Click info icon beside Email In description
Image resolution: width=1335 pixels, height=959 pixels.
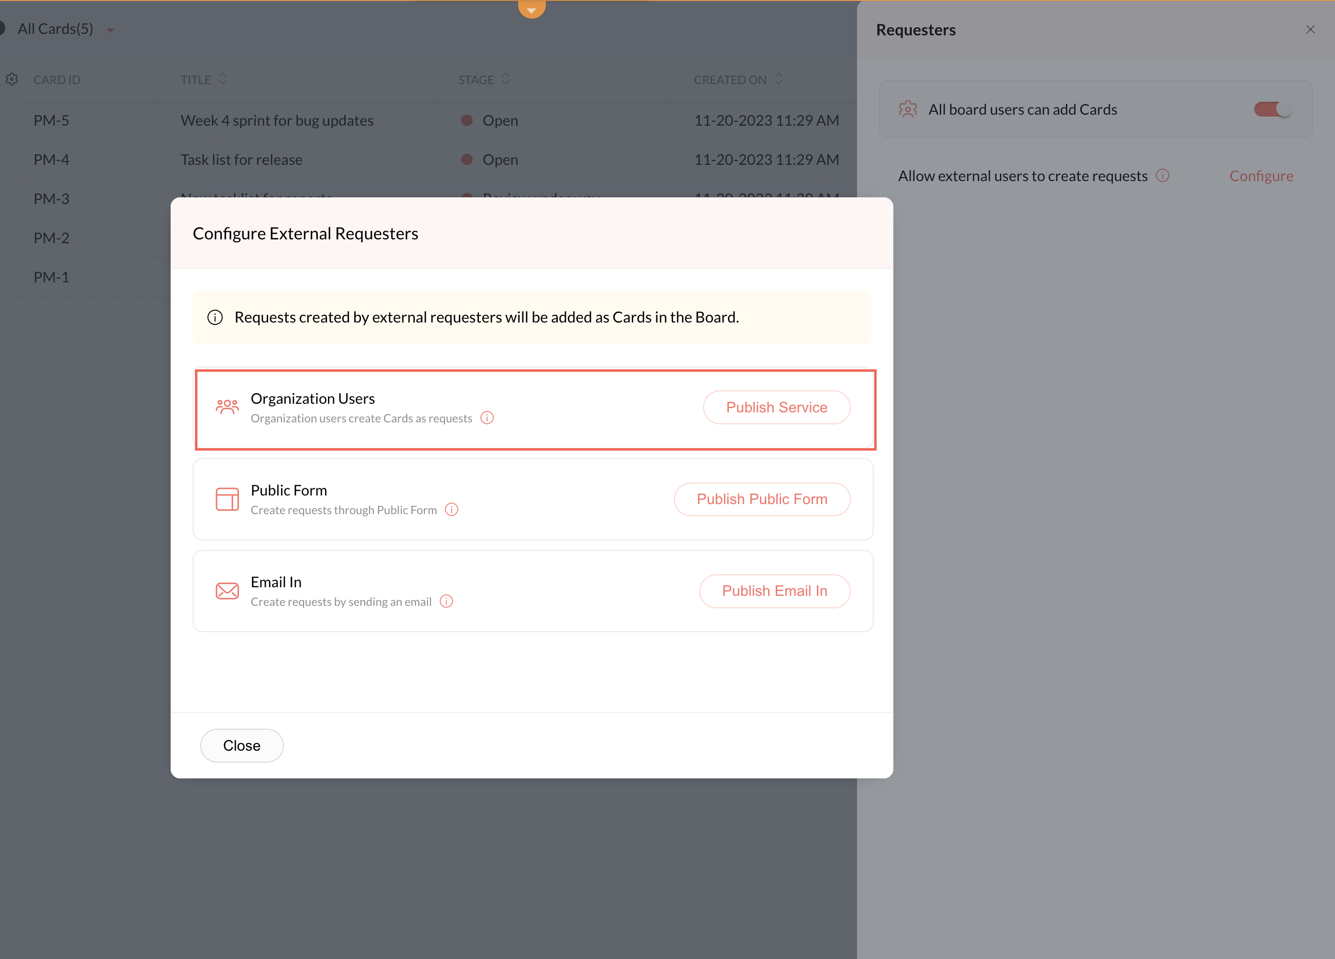point(446,601)
